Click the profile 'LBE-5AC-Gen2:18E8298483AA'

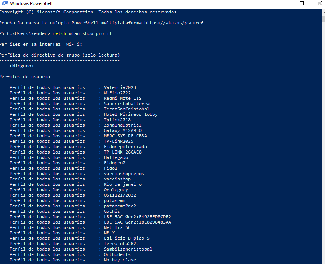coord(137,222)
